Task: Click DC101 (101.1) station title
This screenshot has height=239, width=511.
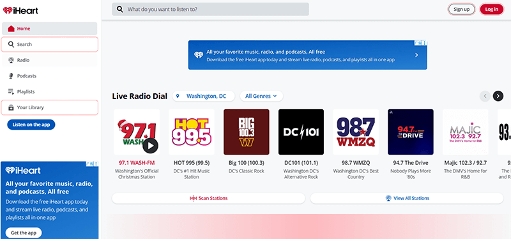Action: [301, 163]
